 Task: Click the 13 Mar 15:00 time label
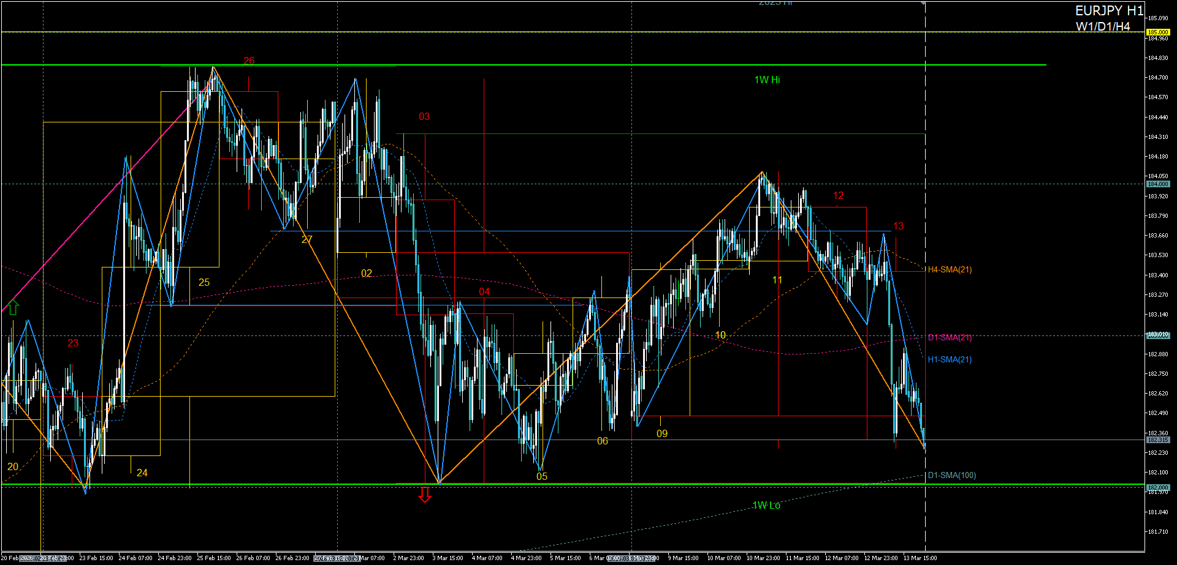point(920,558)
